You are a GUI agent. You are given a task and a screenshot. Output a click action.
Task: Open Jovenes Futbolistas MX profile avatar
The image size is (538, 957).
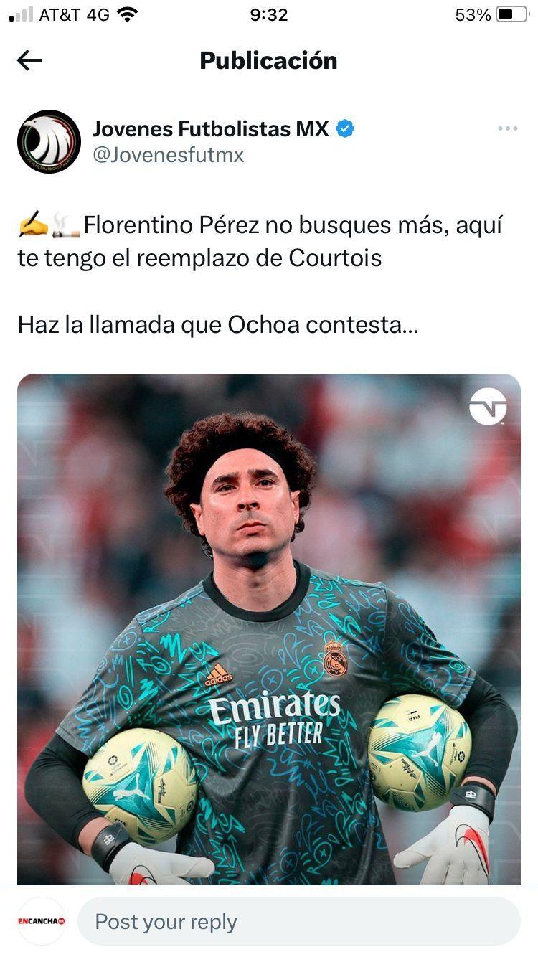[x=49, y=141]
